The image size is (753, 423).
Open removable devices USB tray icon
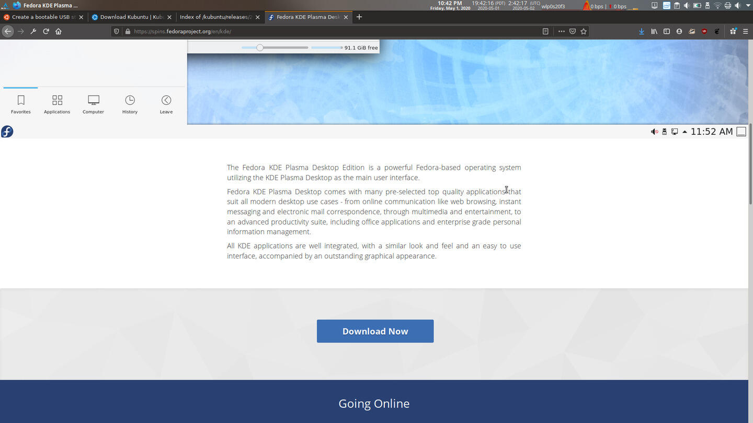tap(708, 5)
